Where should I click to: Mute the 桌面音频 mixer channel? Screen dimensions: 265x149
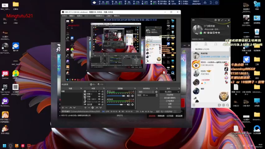(x=129, y=105)
